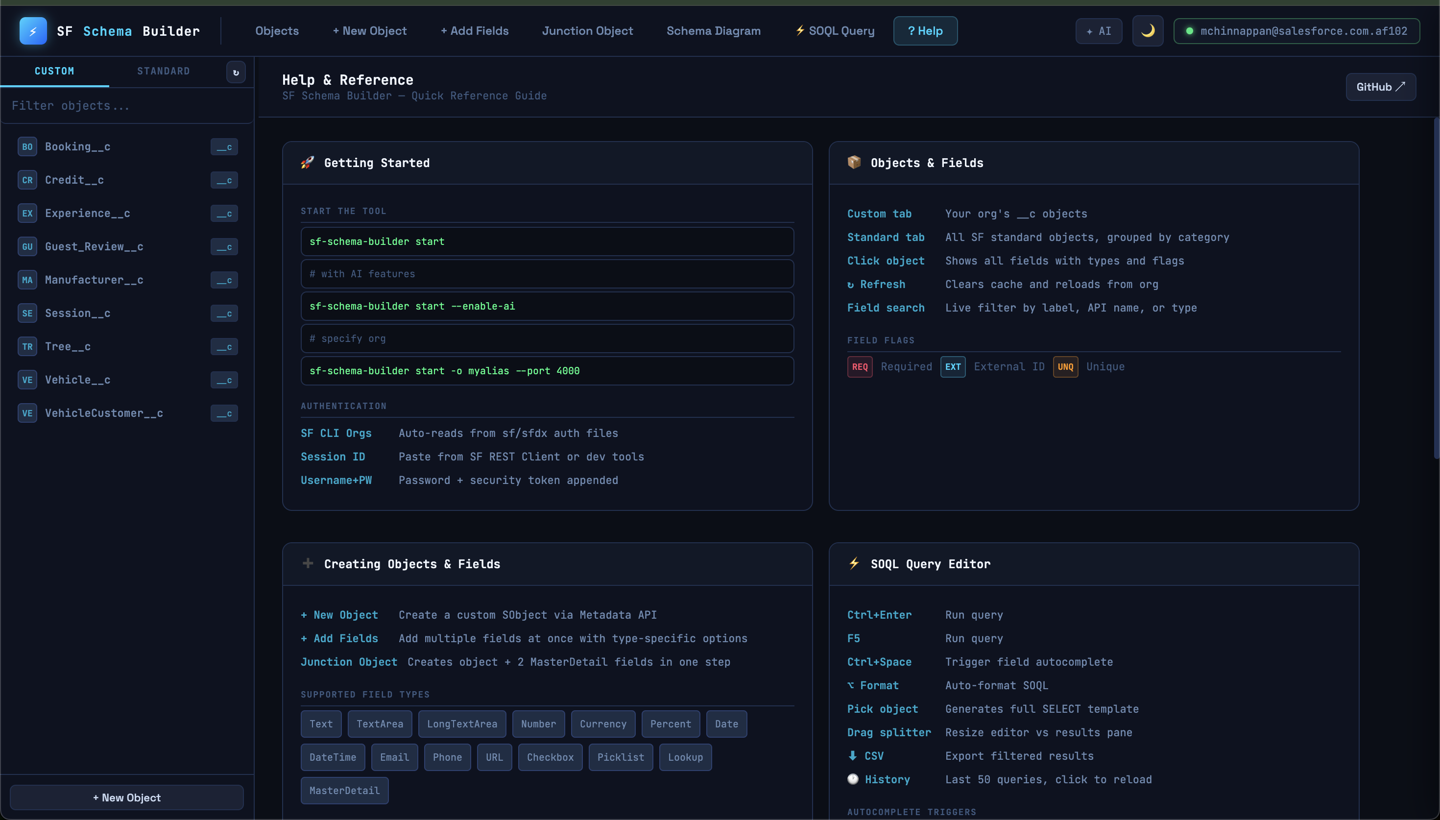The height and width of the screenshot is (820, 1440).
Task: Click the lightning bolt app logo
Action: pos(33,31)
